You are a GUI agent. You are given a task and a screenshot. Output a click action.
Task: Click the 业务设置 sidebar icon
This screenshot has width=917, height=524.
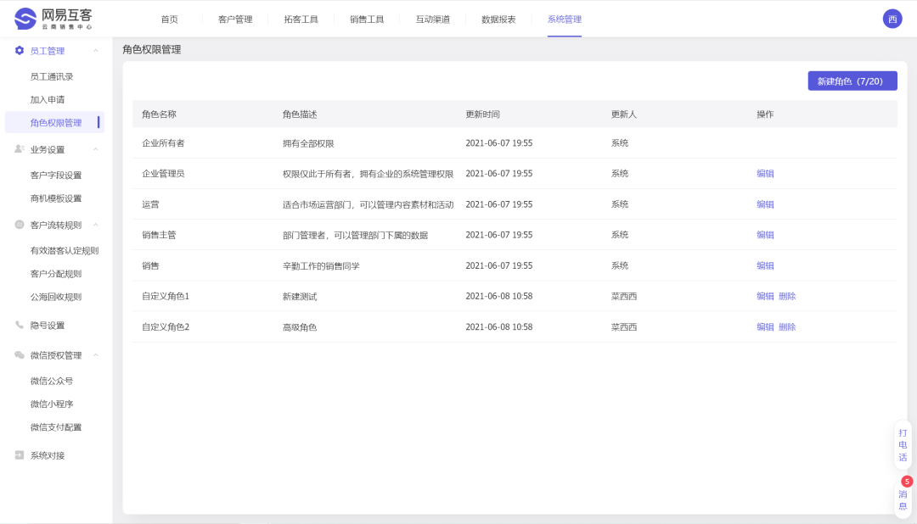click(x=19, y=148)
